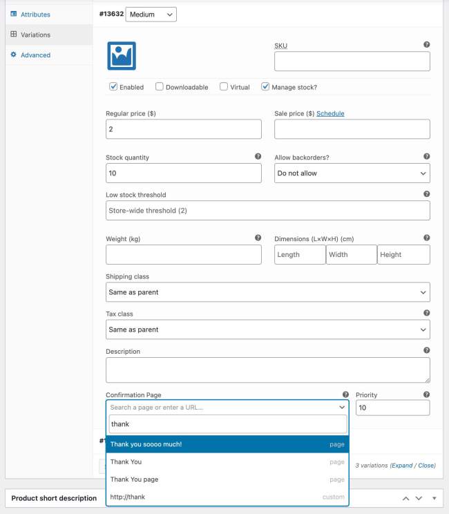Open the Medium variation attribute dropdown

click(151, 14)
